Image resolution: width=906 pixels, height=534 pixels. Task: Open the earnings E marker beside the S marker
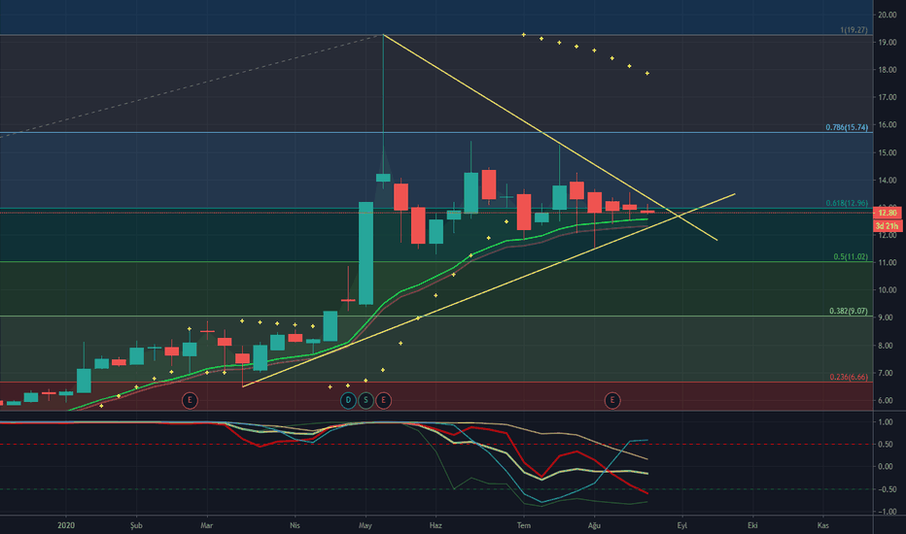click(x=383, y=400)
